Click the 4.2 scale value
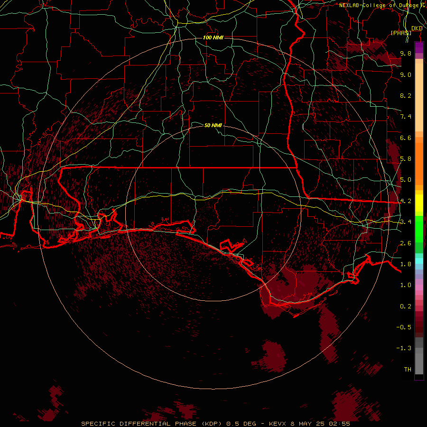The image size is (427, 427). (x=406, y=201)
